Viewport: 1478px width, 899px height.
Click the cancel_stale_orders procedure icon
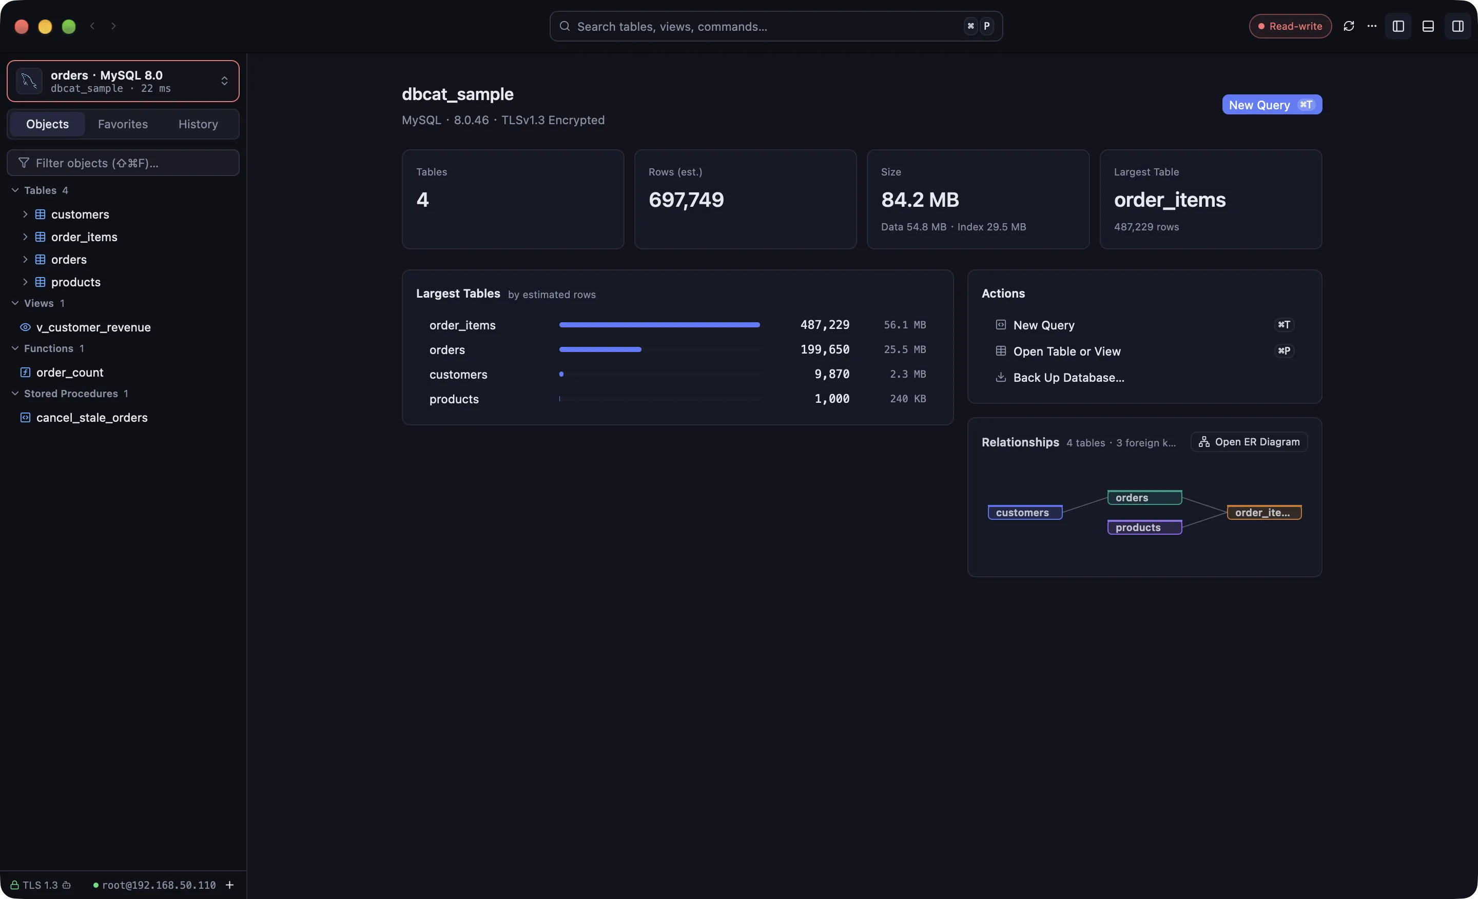[25, 417]
